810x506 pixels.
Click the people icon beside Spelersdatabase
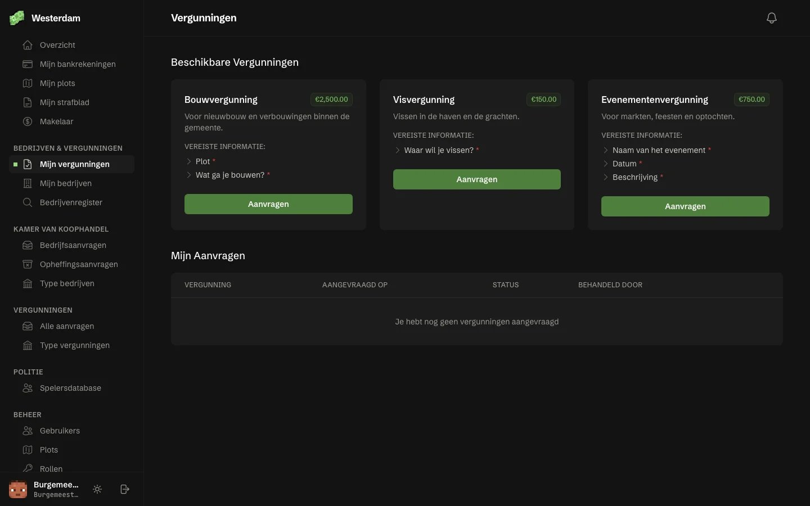(x=28, y=388)
